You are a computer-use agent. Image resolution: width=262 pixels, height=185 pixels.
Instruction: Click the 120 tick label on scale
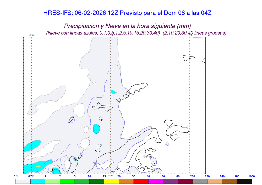coord(207,176)
